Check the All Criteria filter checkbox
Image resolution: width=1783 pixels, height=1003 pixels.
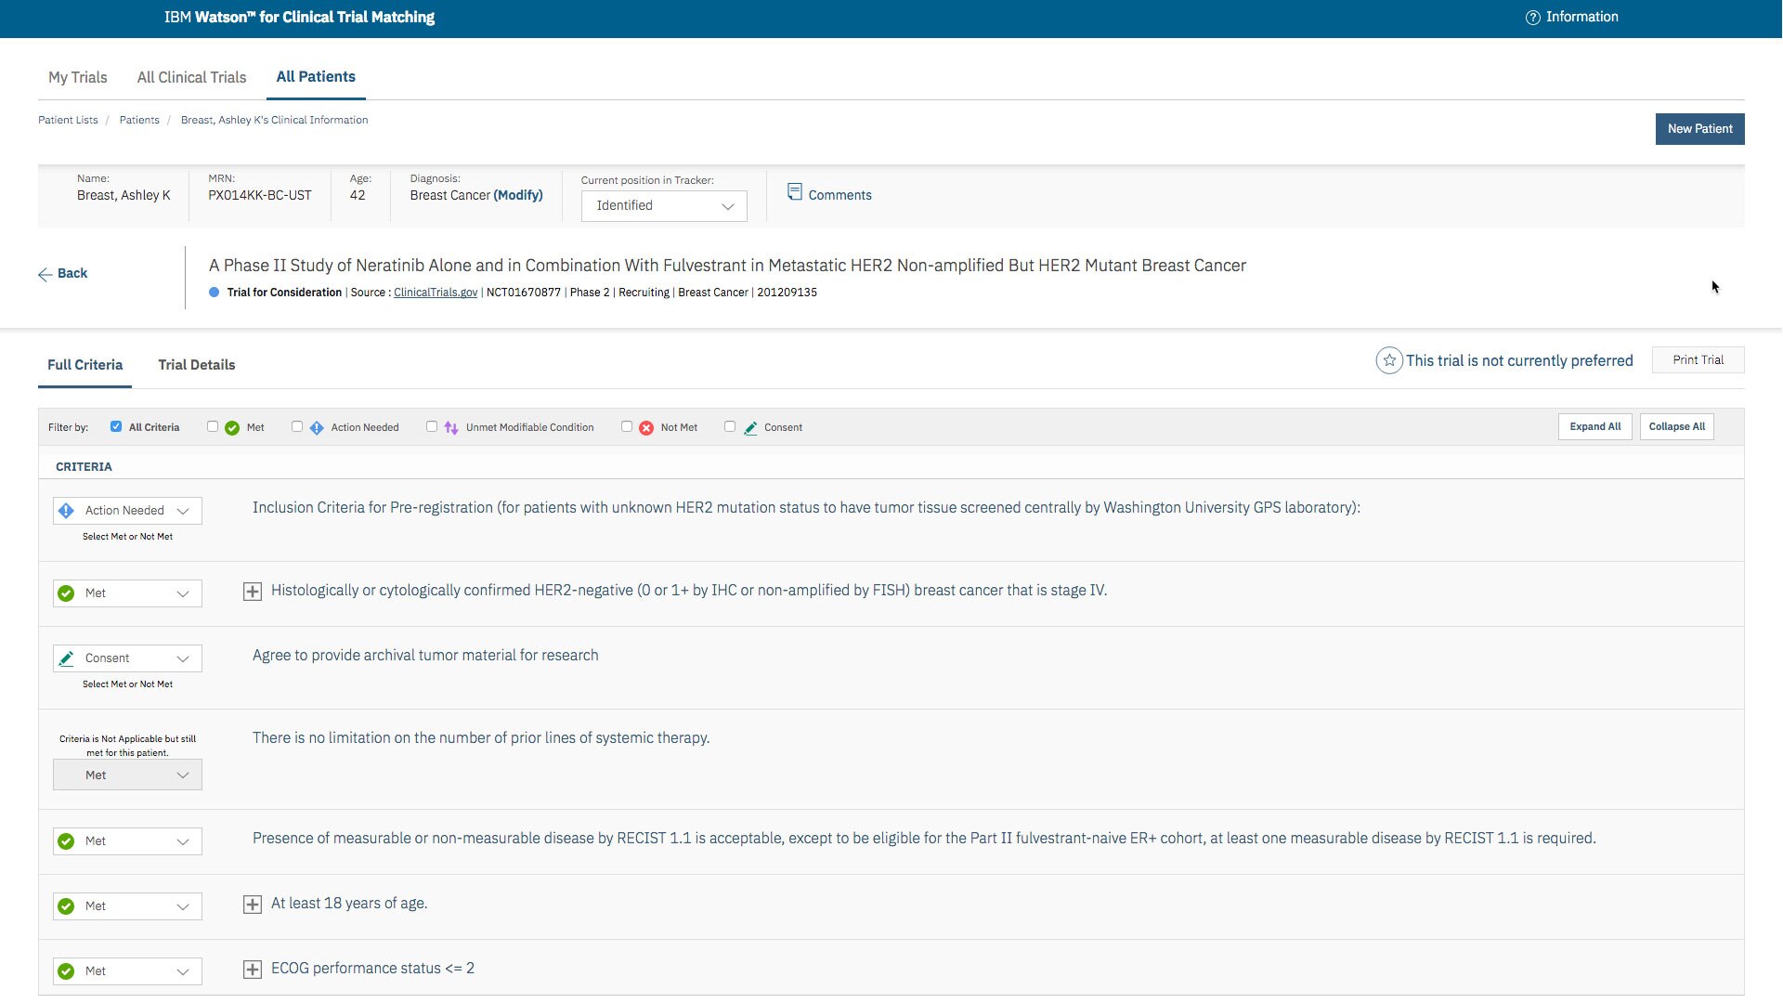[x=116, y=426]
